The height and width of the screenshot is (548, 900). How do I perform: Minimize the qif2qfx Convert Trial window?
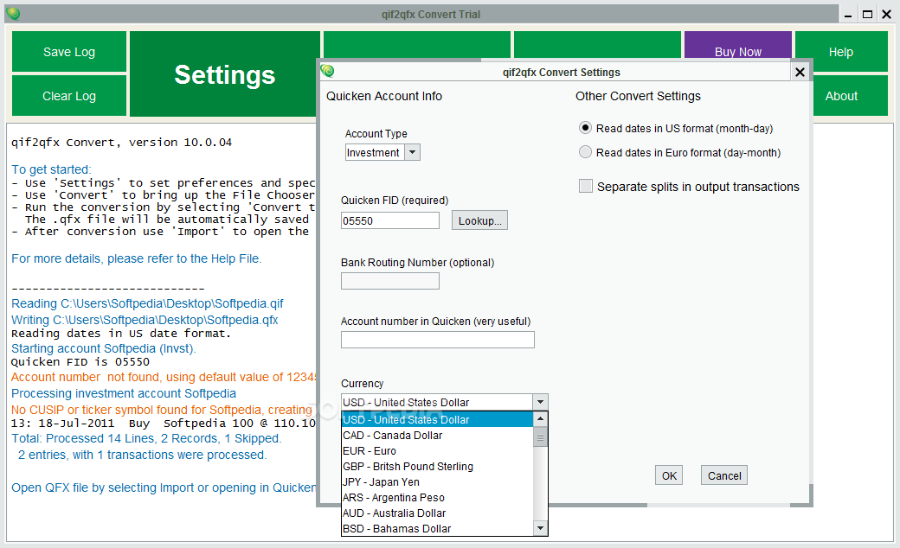click(x=848, y=15)
